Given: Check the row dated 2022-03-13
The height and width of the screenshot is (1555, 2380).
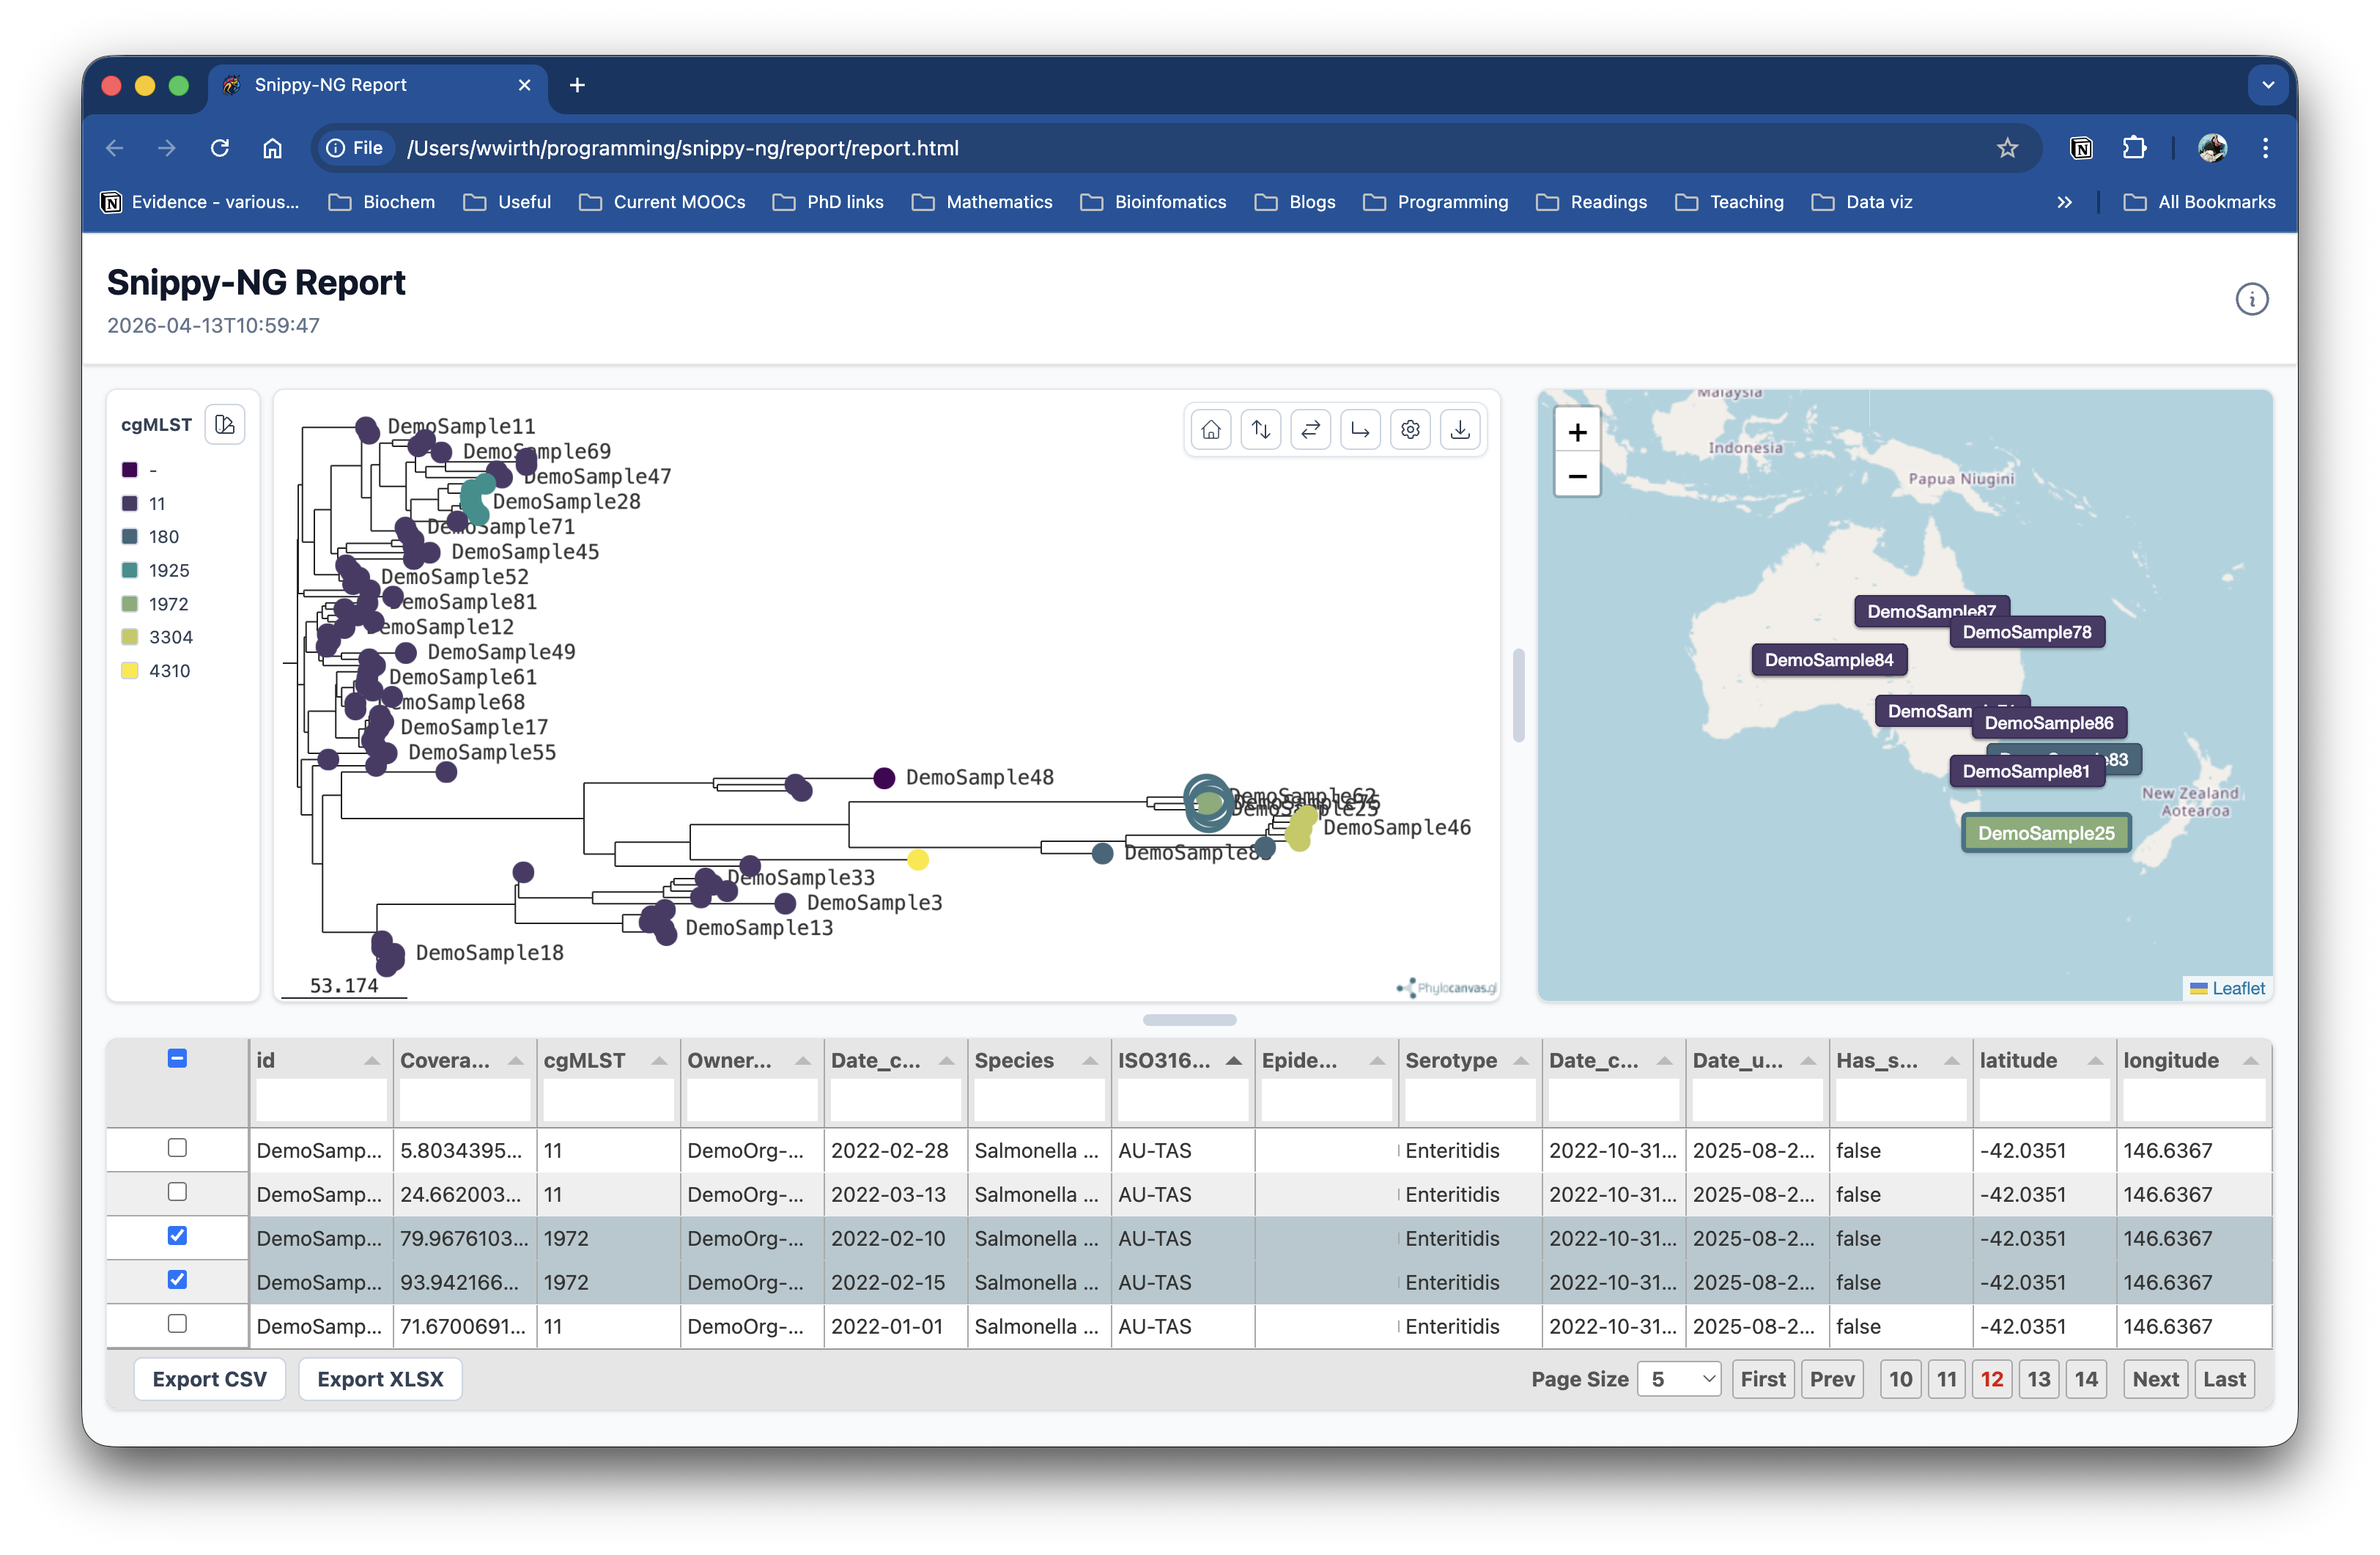Looking at the screenshot, I should click(177, 1191).
